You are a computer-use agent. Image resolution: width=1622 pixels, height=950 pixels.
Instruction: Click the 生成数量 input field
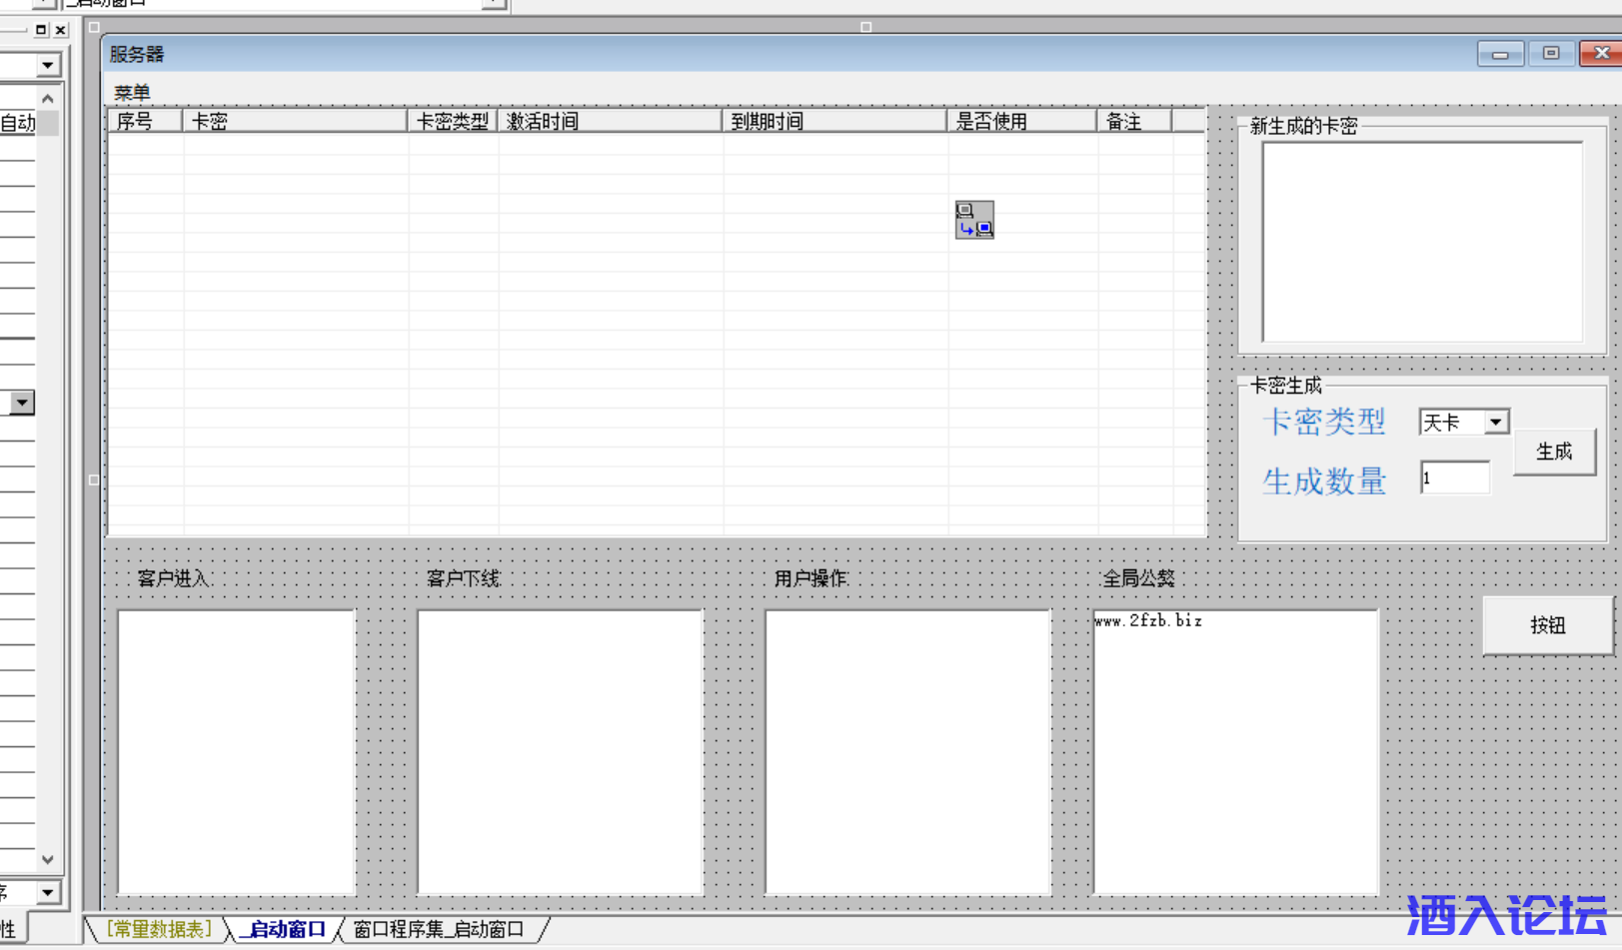tap(1454, 478)
